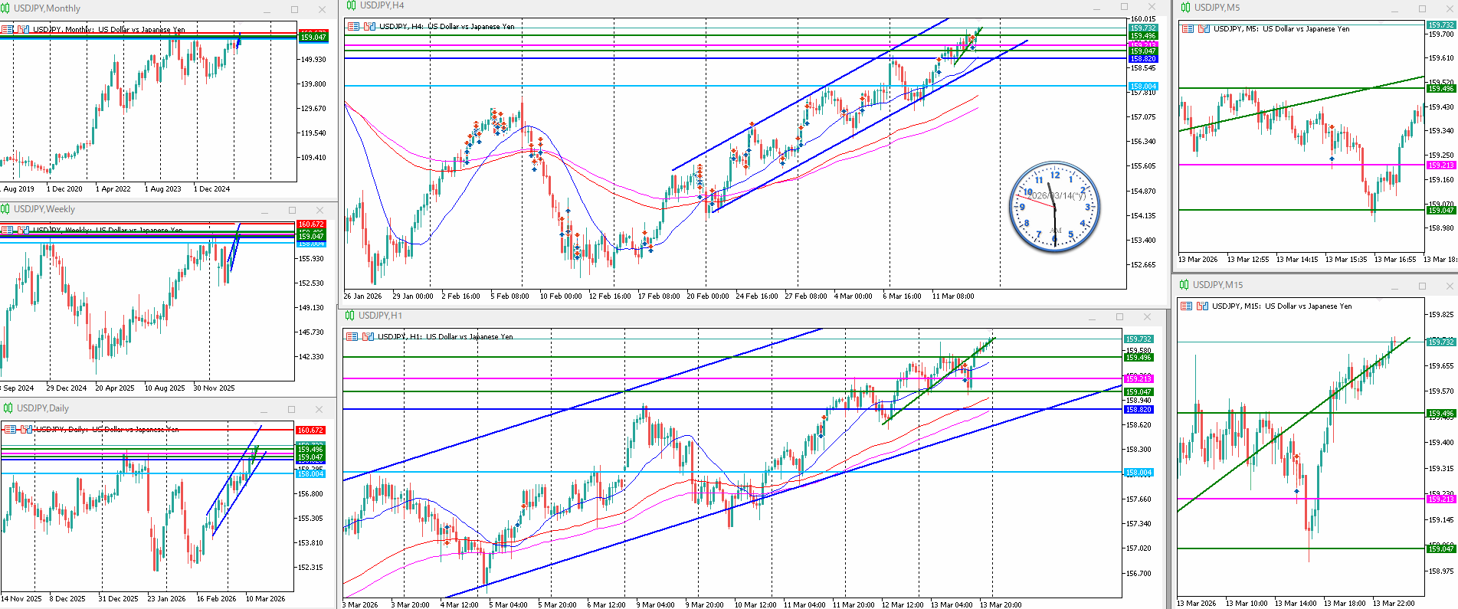The image size is (1458, 609).
Task: Click red 160.672 price label on Daily chart
Action: tap(310, 431)
